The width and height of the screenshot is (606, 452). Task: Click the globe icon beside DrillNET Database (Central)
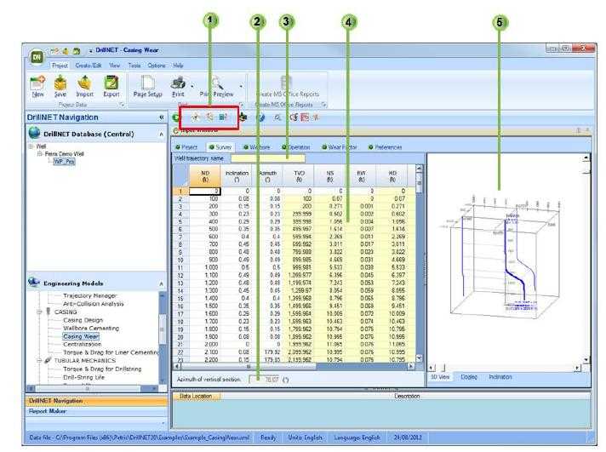click(34, 133)
